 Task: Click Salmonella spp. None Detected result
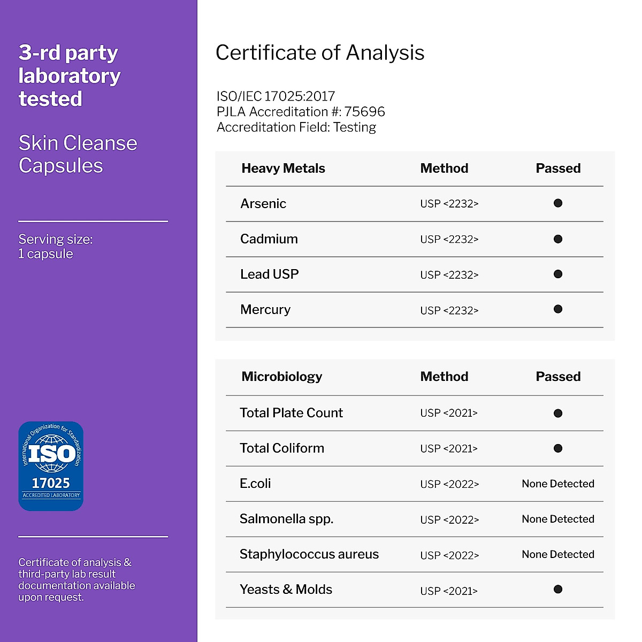click(558, 519)
